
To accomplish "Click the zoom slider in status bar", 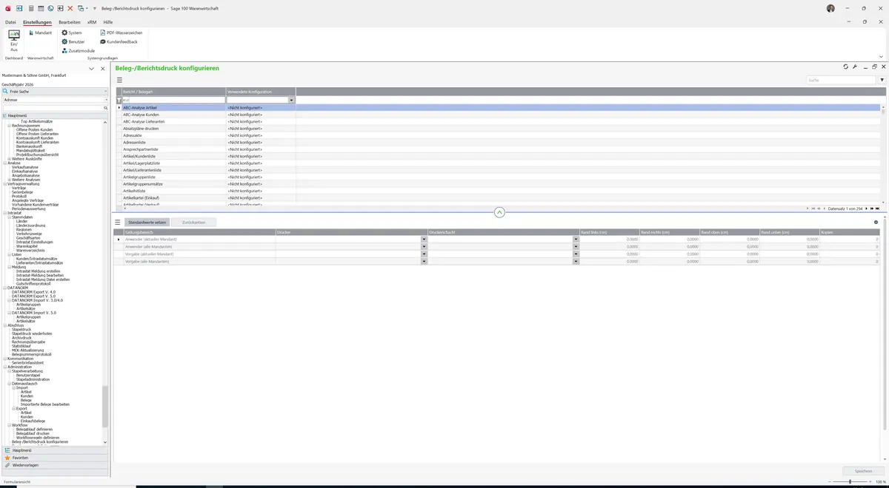I will 850,481.
